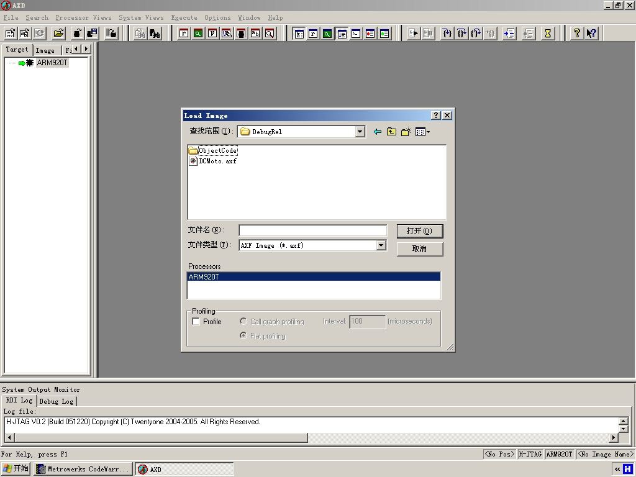Viewport: 636px width, 477px height.
Task: Click the log horizontal scrollbar thumb
Action: pos(161,438)
